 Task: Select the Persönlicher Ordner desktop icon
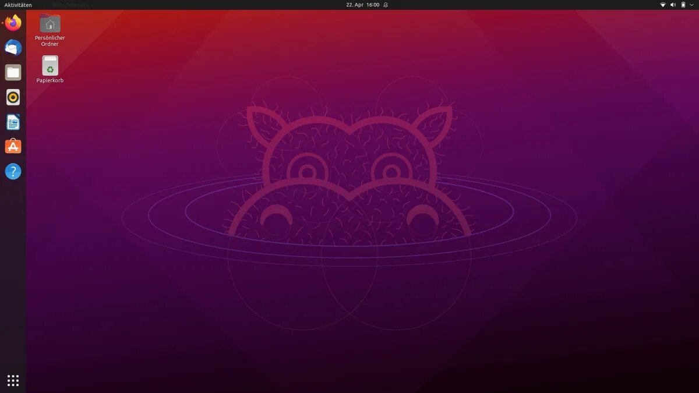(x=50, y=31)
